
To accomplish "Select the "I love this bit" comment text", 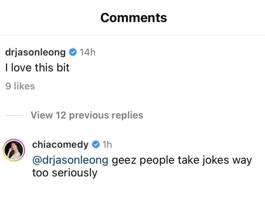I will coord(37,68).
